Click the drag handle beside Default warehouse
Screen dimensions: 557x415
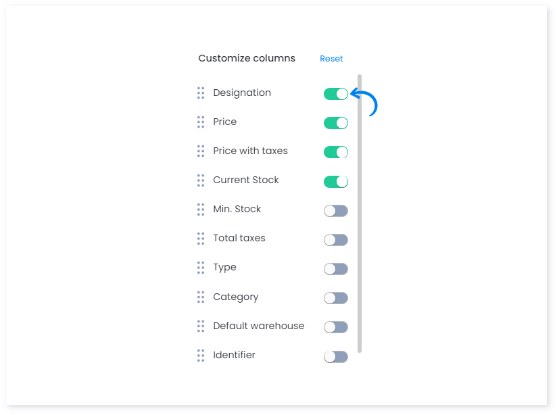[x=200, y=326]
